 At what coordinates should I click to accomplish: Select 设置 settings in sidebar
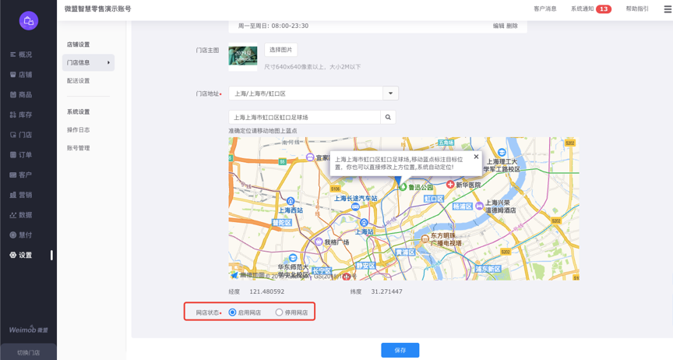21,255
